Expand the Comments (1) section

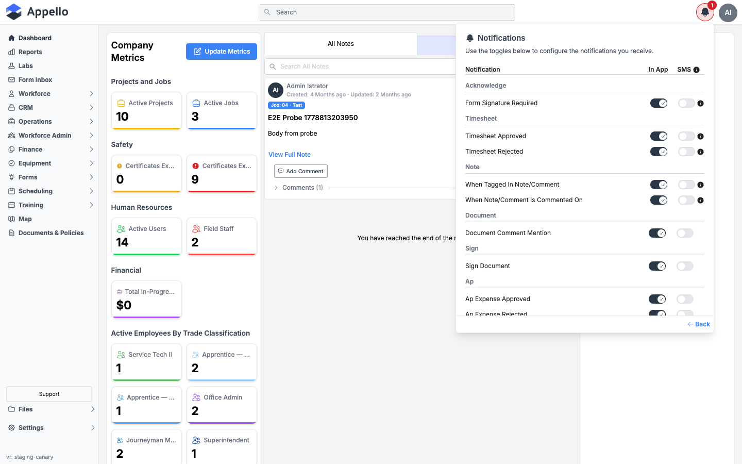pyautogui.click(x=276, y=188)
